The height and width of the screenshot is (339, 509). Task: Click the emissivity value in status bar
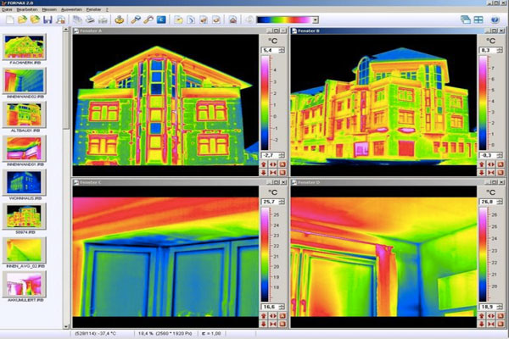(x=211, y=333)
